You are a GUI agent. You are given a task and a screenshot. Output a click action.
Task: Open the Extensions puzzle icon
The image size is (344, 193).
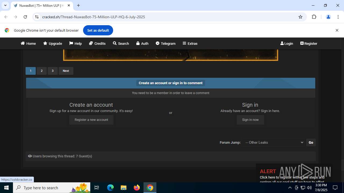coord(314,17)
